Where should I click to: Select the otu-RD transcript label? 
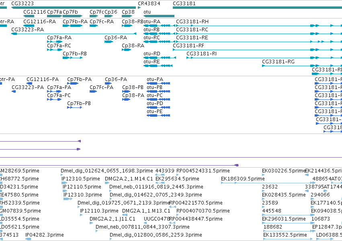pyautogui.click(x=152, y=54)
